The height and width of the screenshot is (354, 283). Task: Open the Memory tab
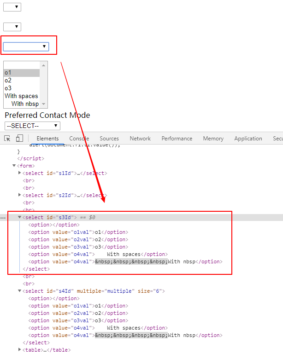tap(213, 139)
